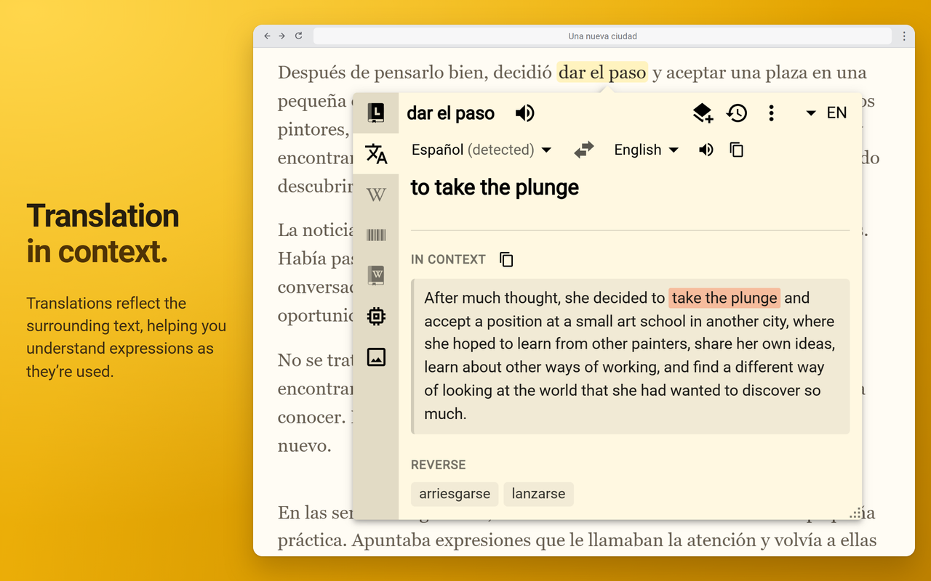931x581 pixels.
Task: Open popup three-dot options menu
Action: (x=772, y=113)
